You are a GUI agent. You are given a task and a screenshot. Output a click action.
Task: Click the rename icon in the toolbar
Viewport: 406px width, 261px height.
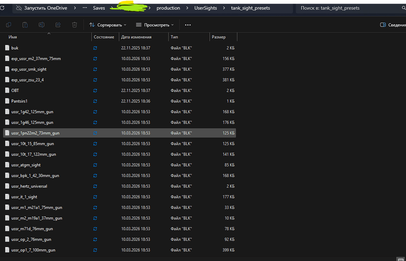[x=41, y=25]
